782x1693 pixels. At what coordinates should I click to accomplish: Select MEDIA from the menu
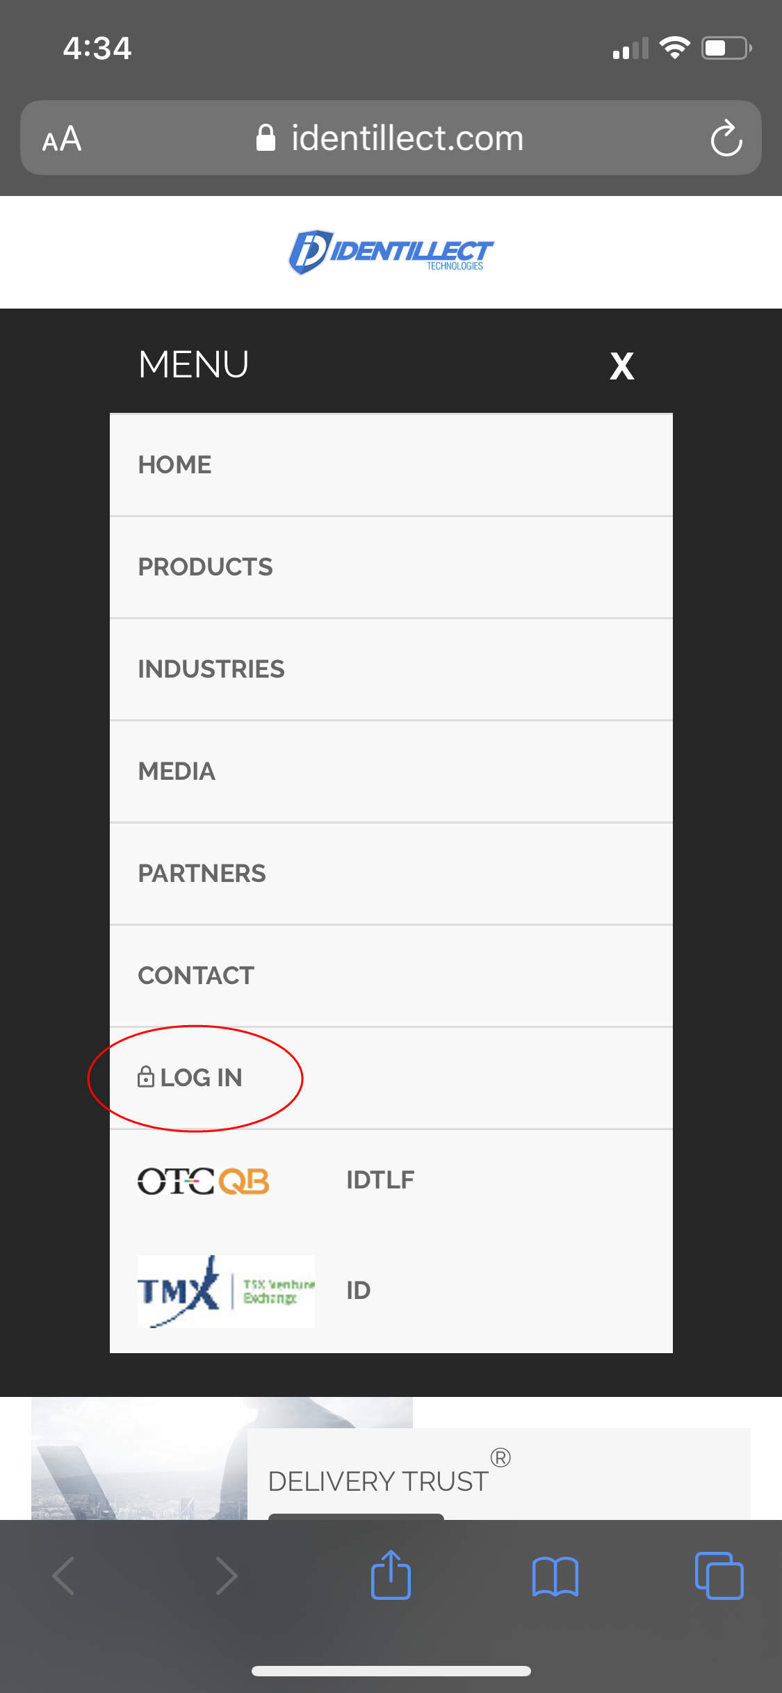point(391,771)
